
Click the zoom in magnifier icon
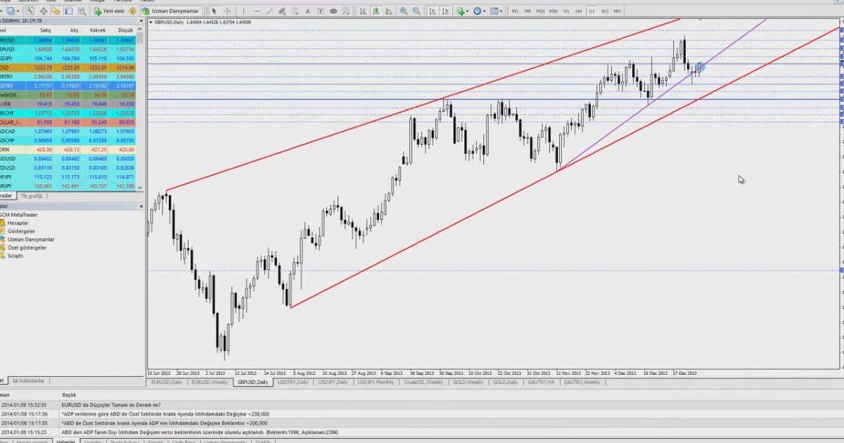click(x=404, y=11)
